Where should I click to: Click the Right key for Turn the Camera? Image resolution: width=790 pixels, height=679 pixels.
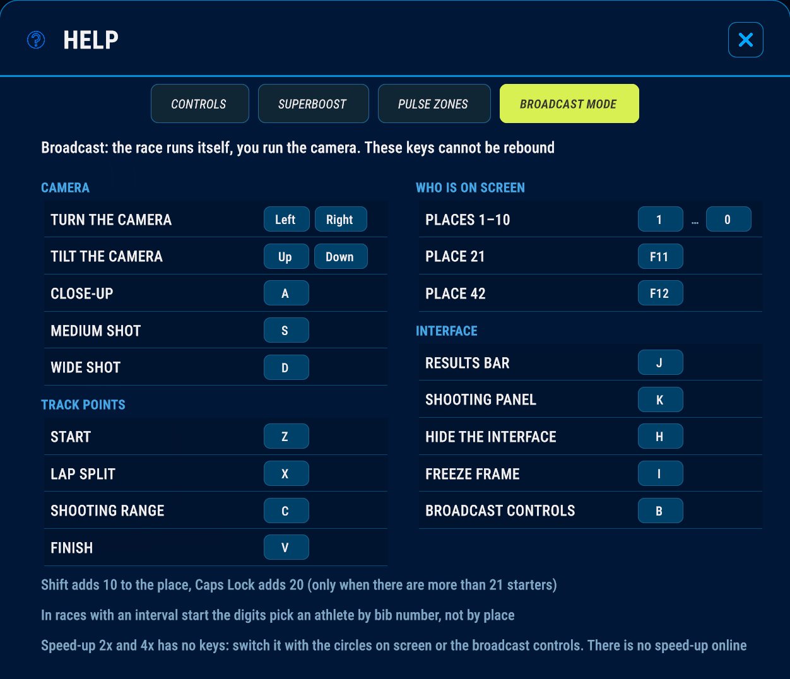[x=341, y=220]
